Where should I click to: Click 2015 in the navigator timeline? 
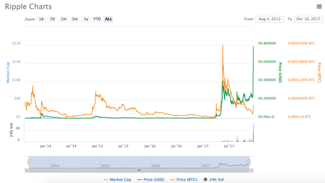tap(105, 165)
